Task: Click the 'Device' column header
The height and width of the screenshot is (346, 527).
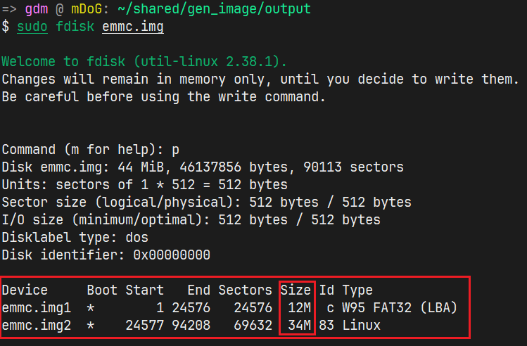Action: (25, 290)
